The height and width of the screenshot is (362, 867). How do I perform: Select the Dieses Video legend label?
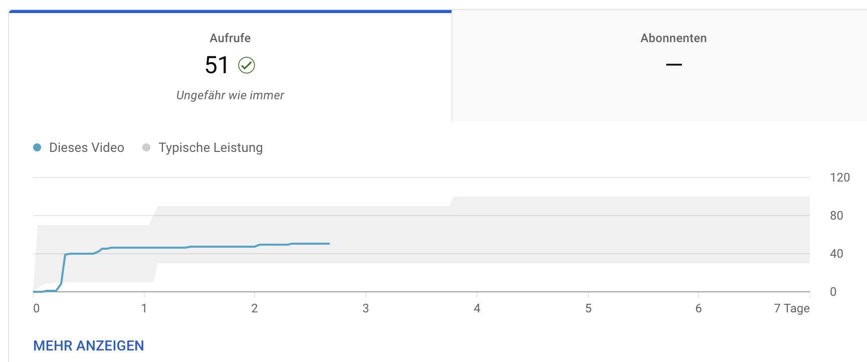pyautogui.click(x=87, y=147)
